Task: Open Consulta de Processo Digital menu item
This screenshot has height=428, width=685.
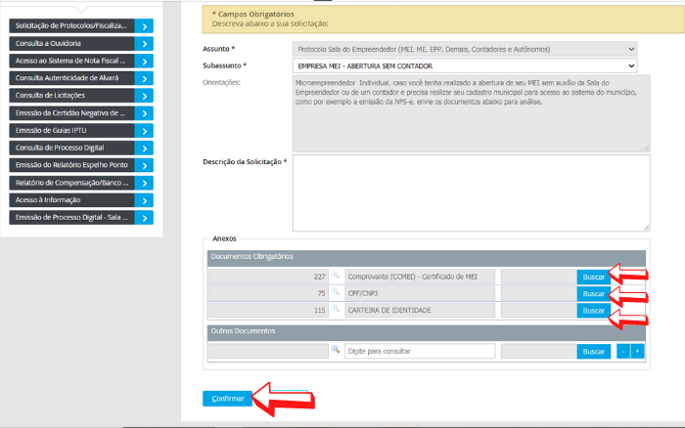Action: 71,148
